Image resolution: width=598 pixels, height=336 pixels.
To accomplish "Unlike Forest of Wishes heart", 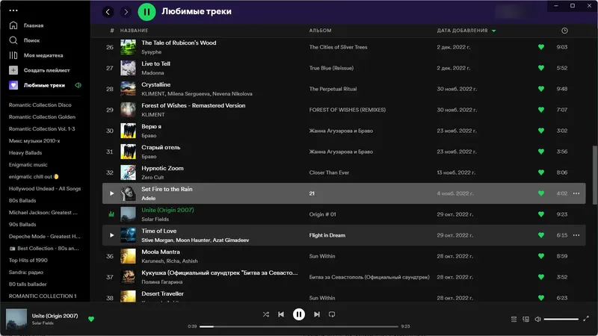I will [540, 110].
